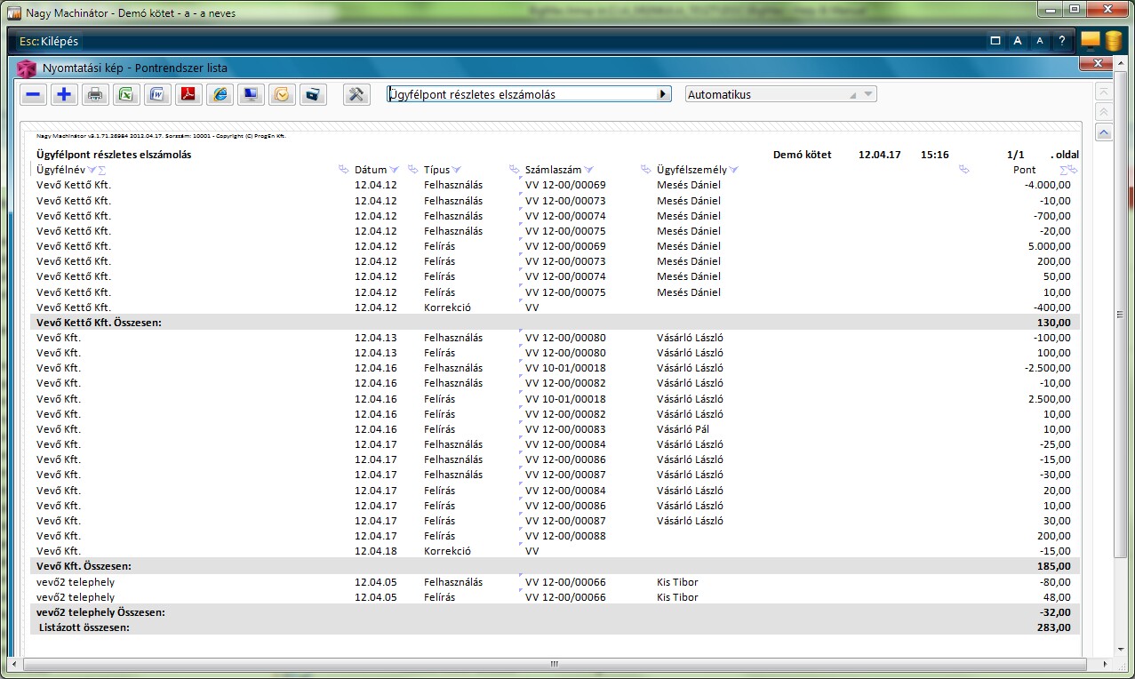This screenshot has width=1135, height=679.
Task: Click Kis Tibor in the Felírás row
Action: (x=677, y=597)
